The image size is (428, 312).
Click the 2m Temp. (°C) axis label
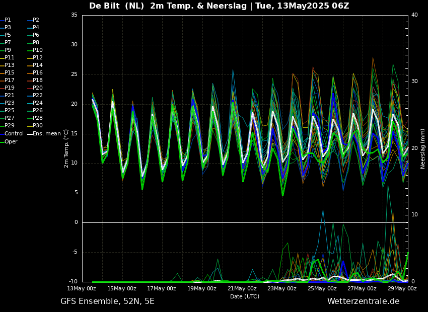[x=66, y=148]
